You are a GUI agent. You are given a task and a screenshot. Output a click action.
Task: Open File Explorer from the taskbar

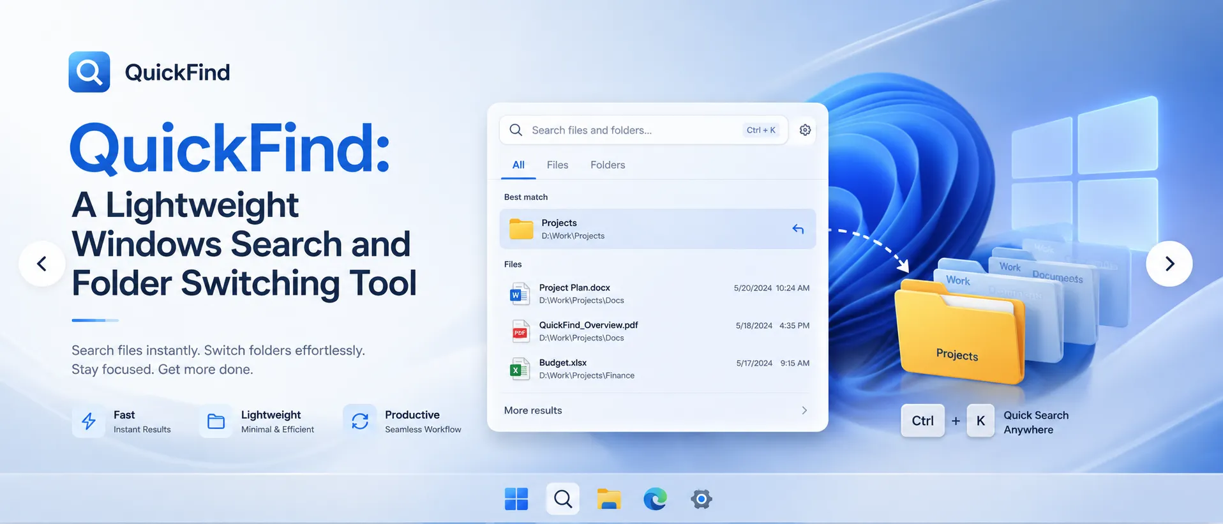609,499
